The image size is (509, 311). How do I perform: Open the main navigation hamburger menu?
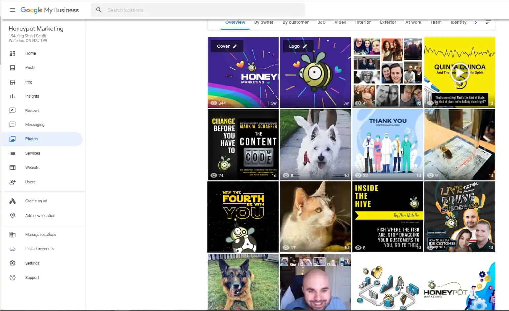12,10
